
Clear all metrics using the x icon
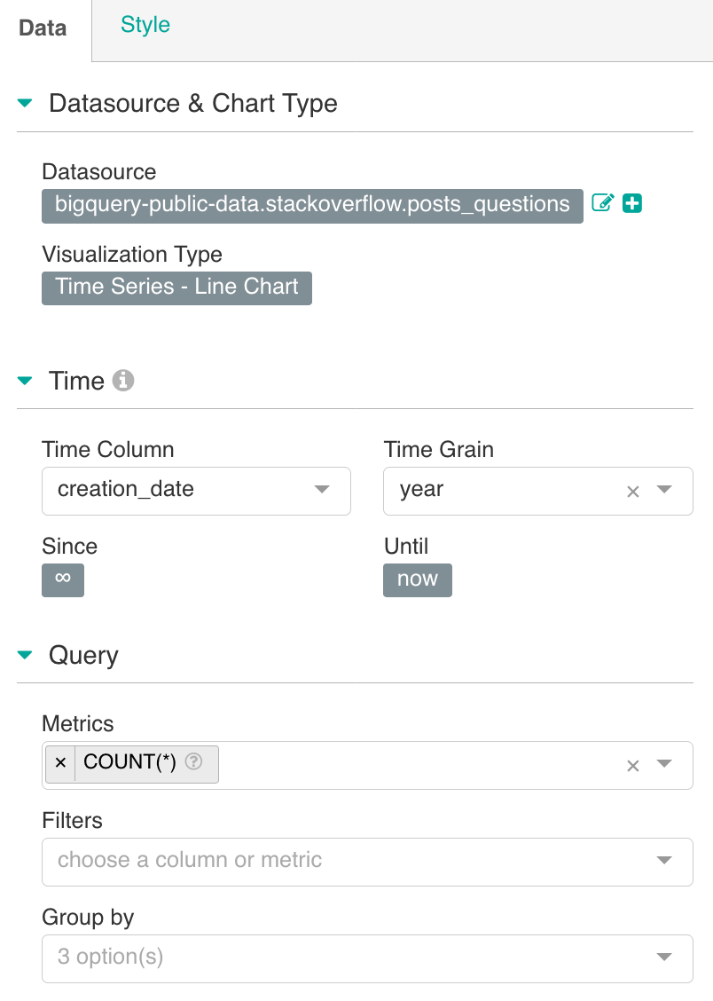click(x=633, y=766)
